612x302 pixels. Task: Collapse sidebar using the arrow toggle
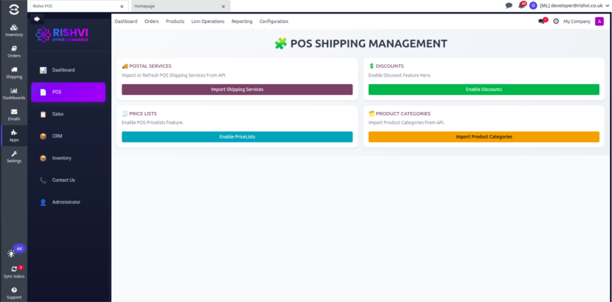[36, 19]
